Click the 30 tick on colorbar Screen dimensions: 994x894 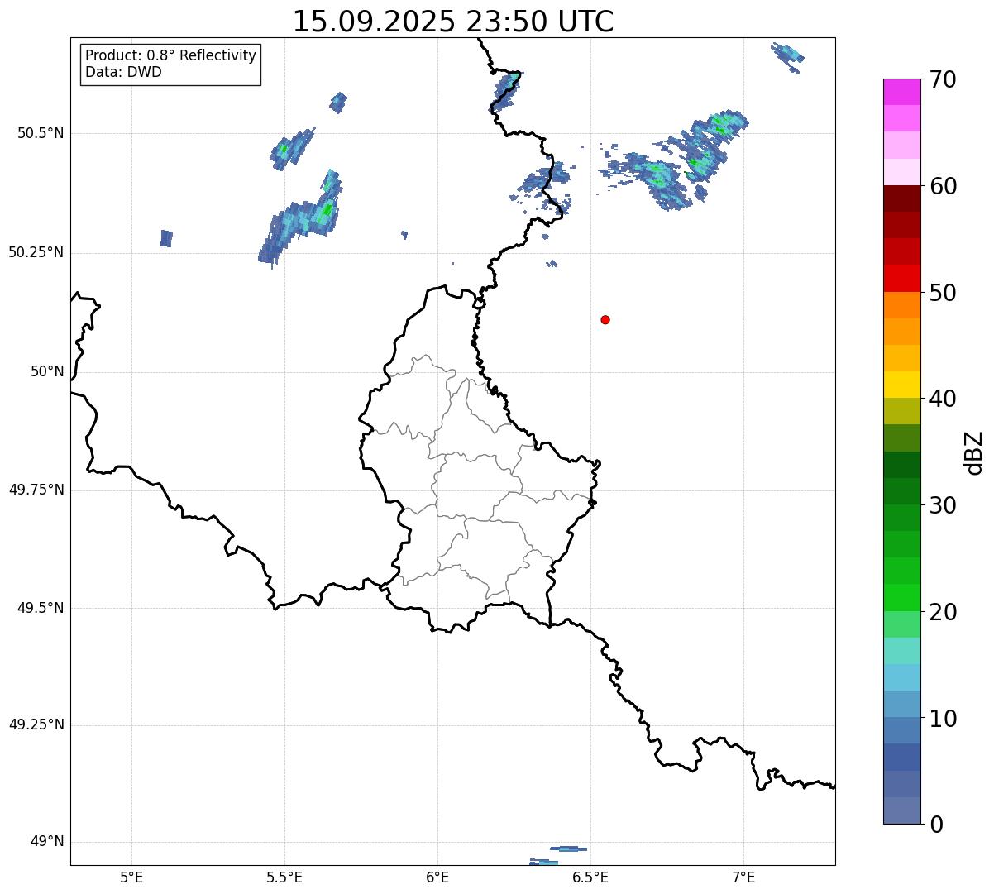click(943, 505)
